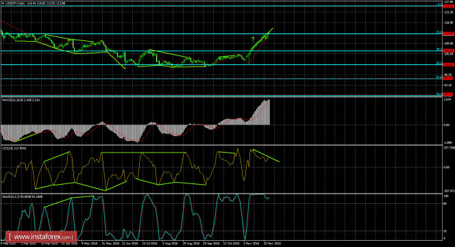Click the 50.0 Fibonacci level red price tag
Image resolution: width=455 pixels, height=247 pixels.
(x=448, y=64)
